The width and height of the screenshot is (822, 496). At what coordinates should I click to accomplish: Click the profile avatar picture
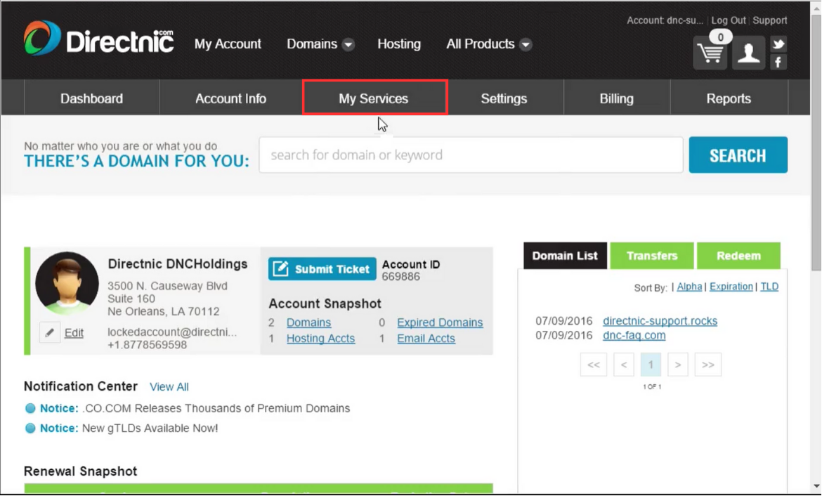point(67,283)
